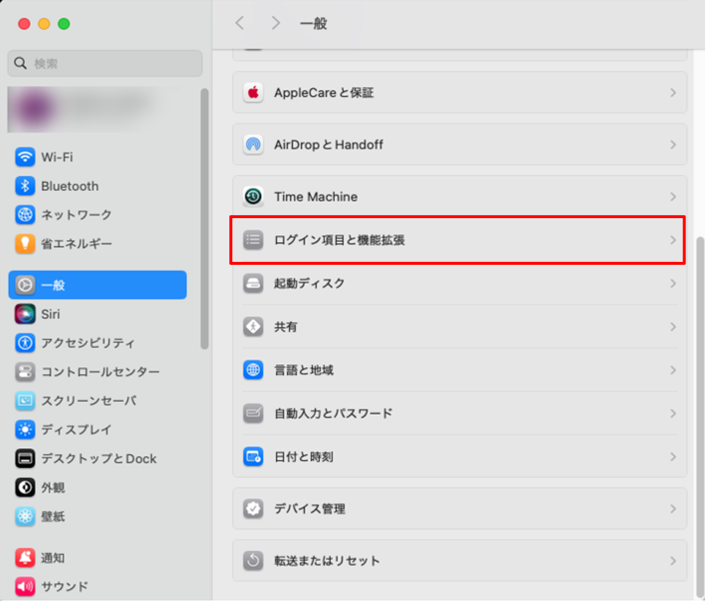Click the 省エネルギー lightbulb icon

pyautogui.click(x=22, y=244)
